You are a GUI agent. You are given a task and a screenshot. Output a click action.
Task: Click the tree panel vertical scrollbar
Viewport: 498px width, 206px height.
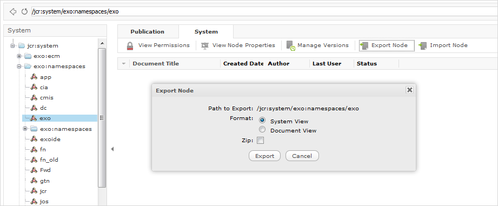[x=102, y=118]
